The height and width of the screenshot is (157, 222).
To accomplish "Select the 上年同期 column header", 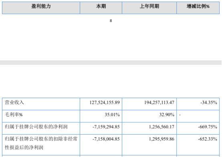I will pos(149,8).
